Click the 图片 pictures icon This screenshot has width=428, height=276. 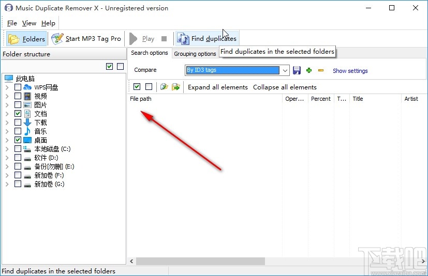27,105
